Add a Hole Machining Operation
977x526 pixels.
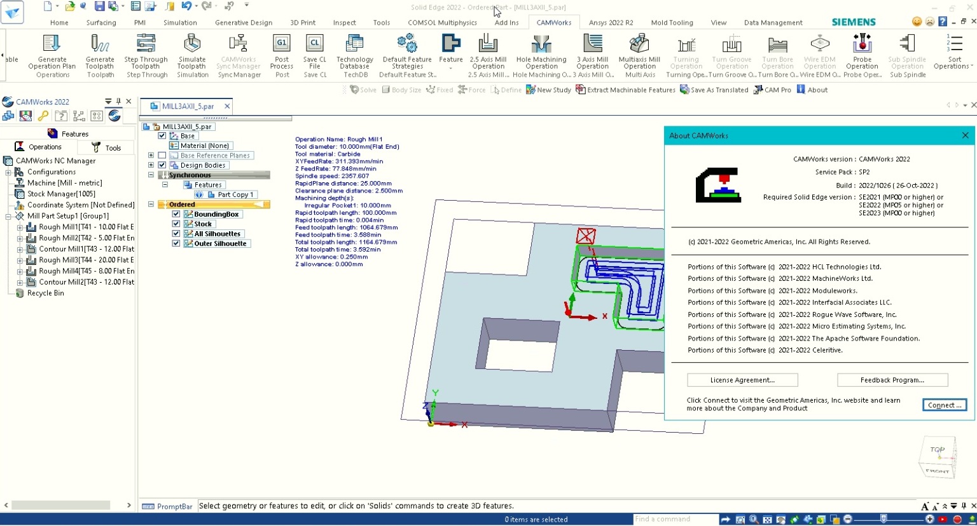point(541,44)
